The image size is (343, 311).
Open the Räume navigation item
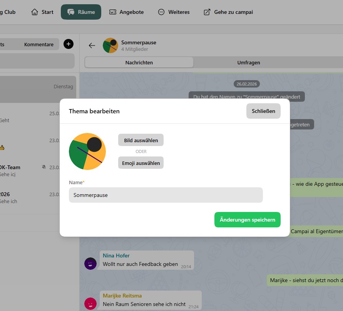click(81, 12)
